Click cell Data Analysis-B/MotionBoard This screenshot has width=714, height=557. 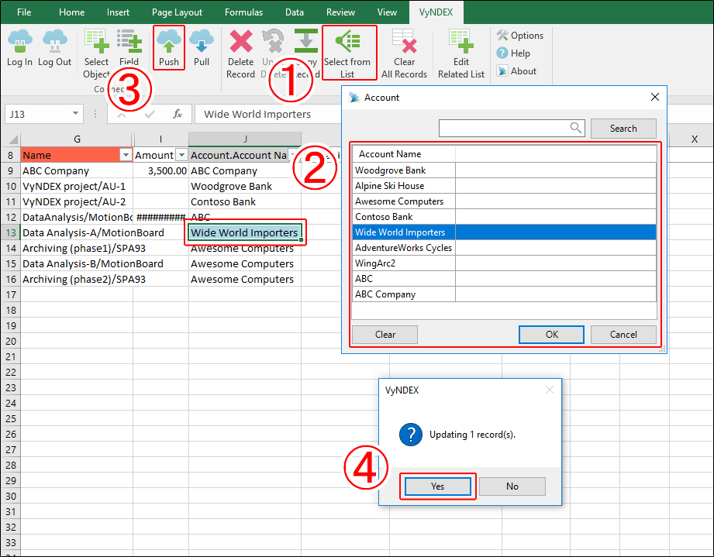[x=77, y=263]
